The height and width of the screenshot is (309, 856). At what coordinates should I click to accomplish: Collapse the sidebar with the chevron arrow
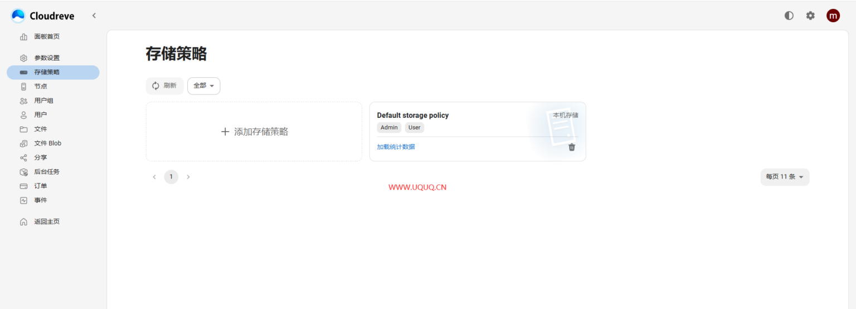coord(94,16)
